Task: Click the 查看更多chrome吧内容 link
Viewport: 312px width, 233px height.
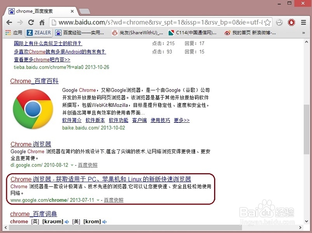Action: click(x=42, y=59)
